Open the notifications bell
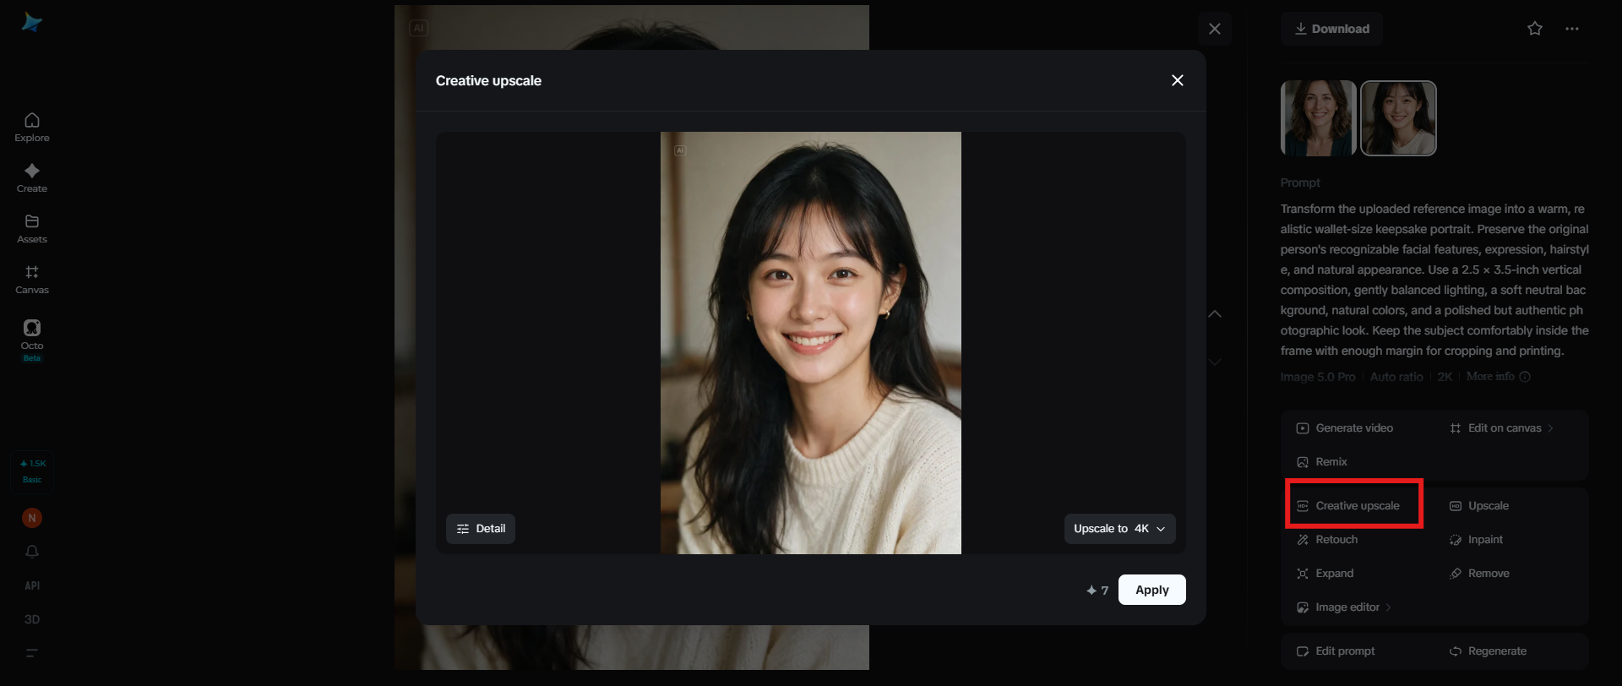 (x=32, y=552)
